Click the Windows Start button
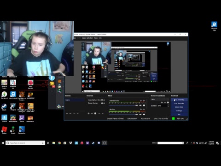Image resolution: width=221 pixels, height=166 pixels. coord(3,143)
